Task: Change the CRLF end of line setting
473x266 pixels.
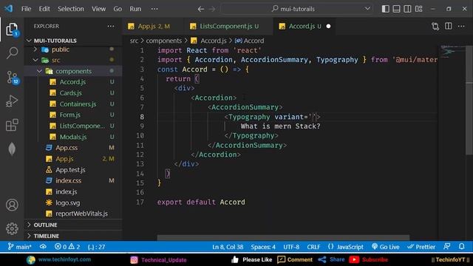Action: (x=313, y=247)
